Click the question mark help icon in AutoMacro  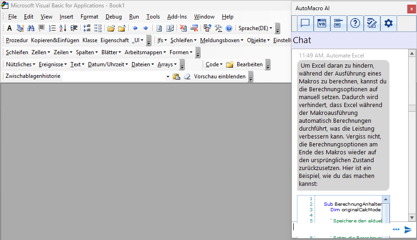(x=355, y=24)
